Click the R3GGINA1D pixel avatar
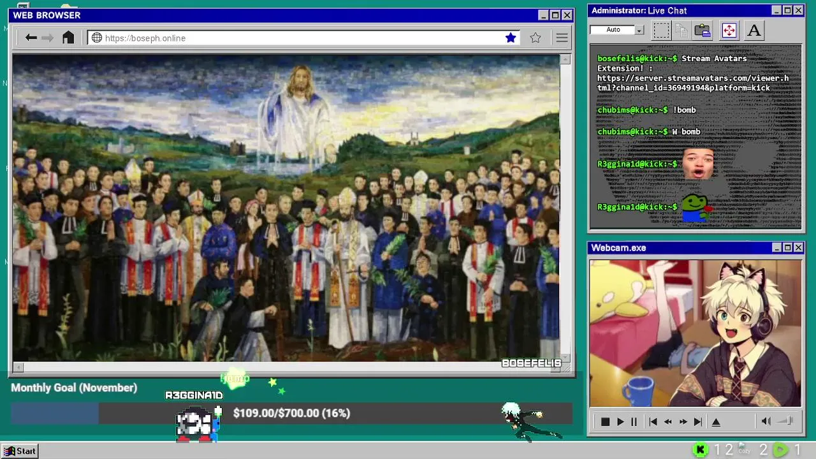 click(x=197, y=425)
